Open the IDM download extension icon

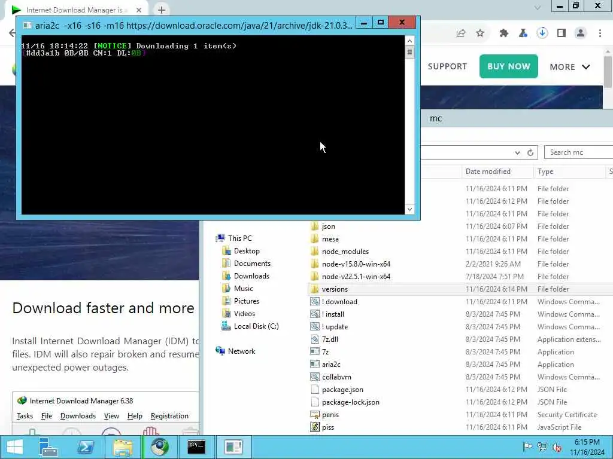click(542, 33)
